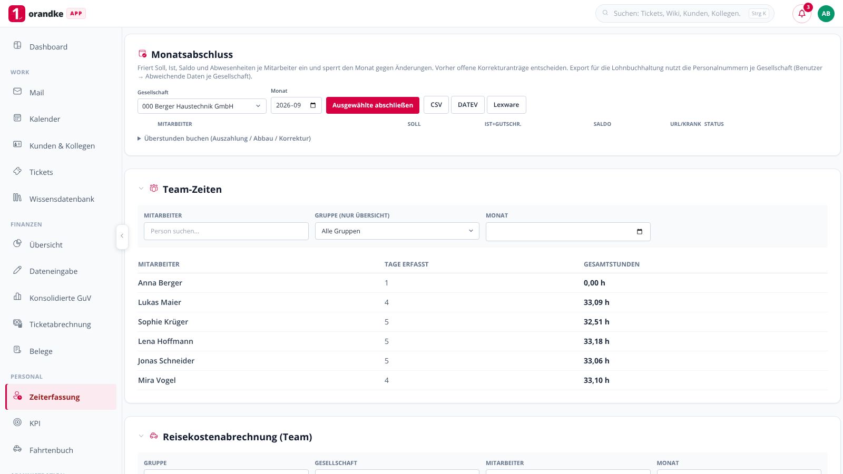Click the Tickets tag icon

pos(17,171)
